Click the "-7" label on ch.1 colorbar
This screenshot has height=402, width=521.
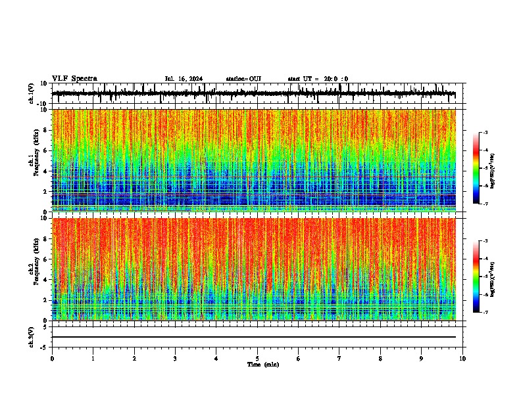pyautogui.click(x=485, y=204)
